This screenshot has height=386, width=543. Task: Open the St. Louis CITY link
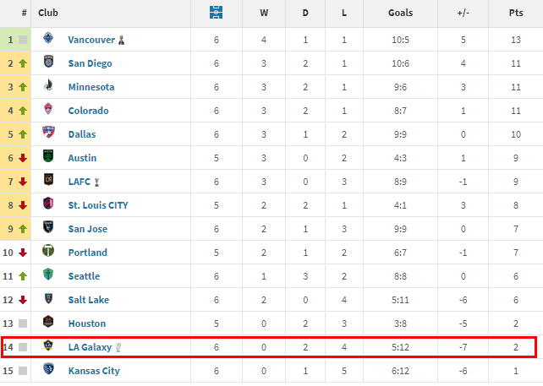98,205
